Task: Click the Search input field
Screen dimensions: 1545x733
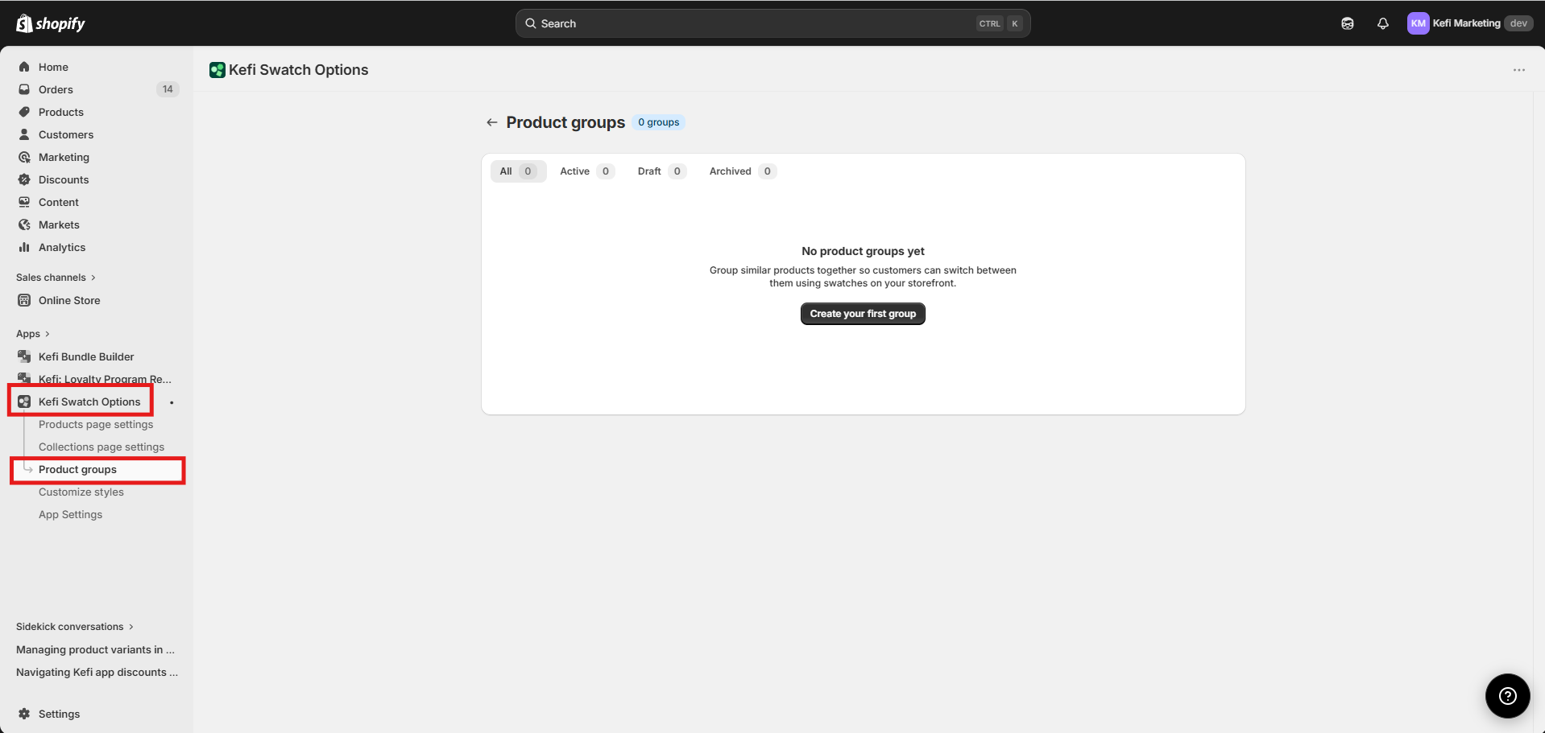Action: tap(772, 23)
